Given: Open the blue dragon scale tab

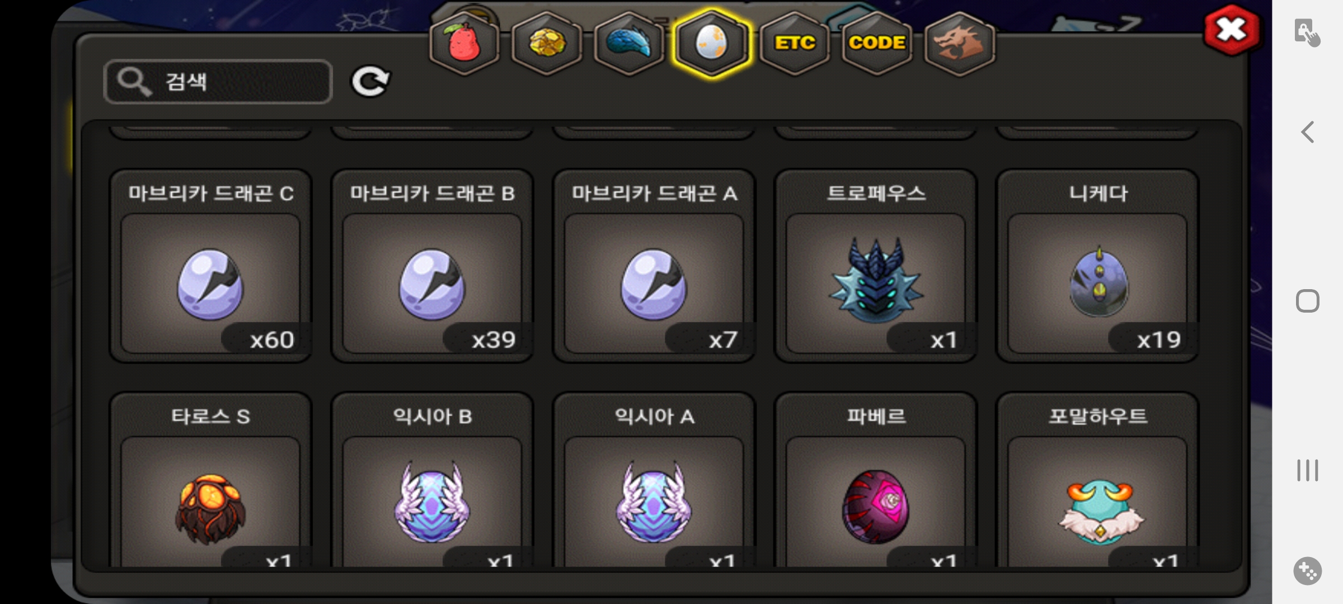Looking at the screenshot, I should click(x=629, y=44).
